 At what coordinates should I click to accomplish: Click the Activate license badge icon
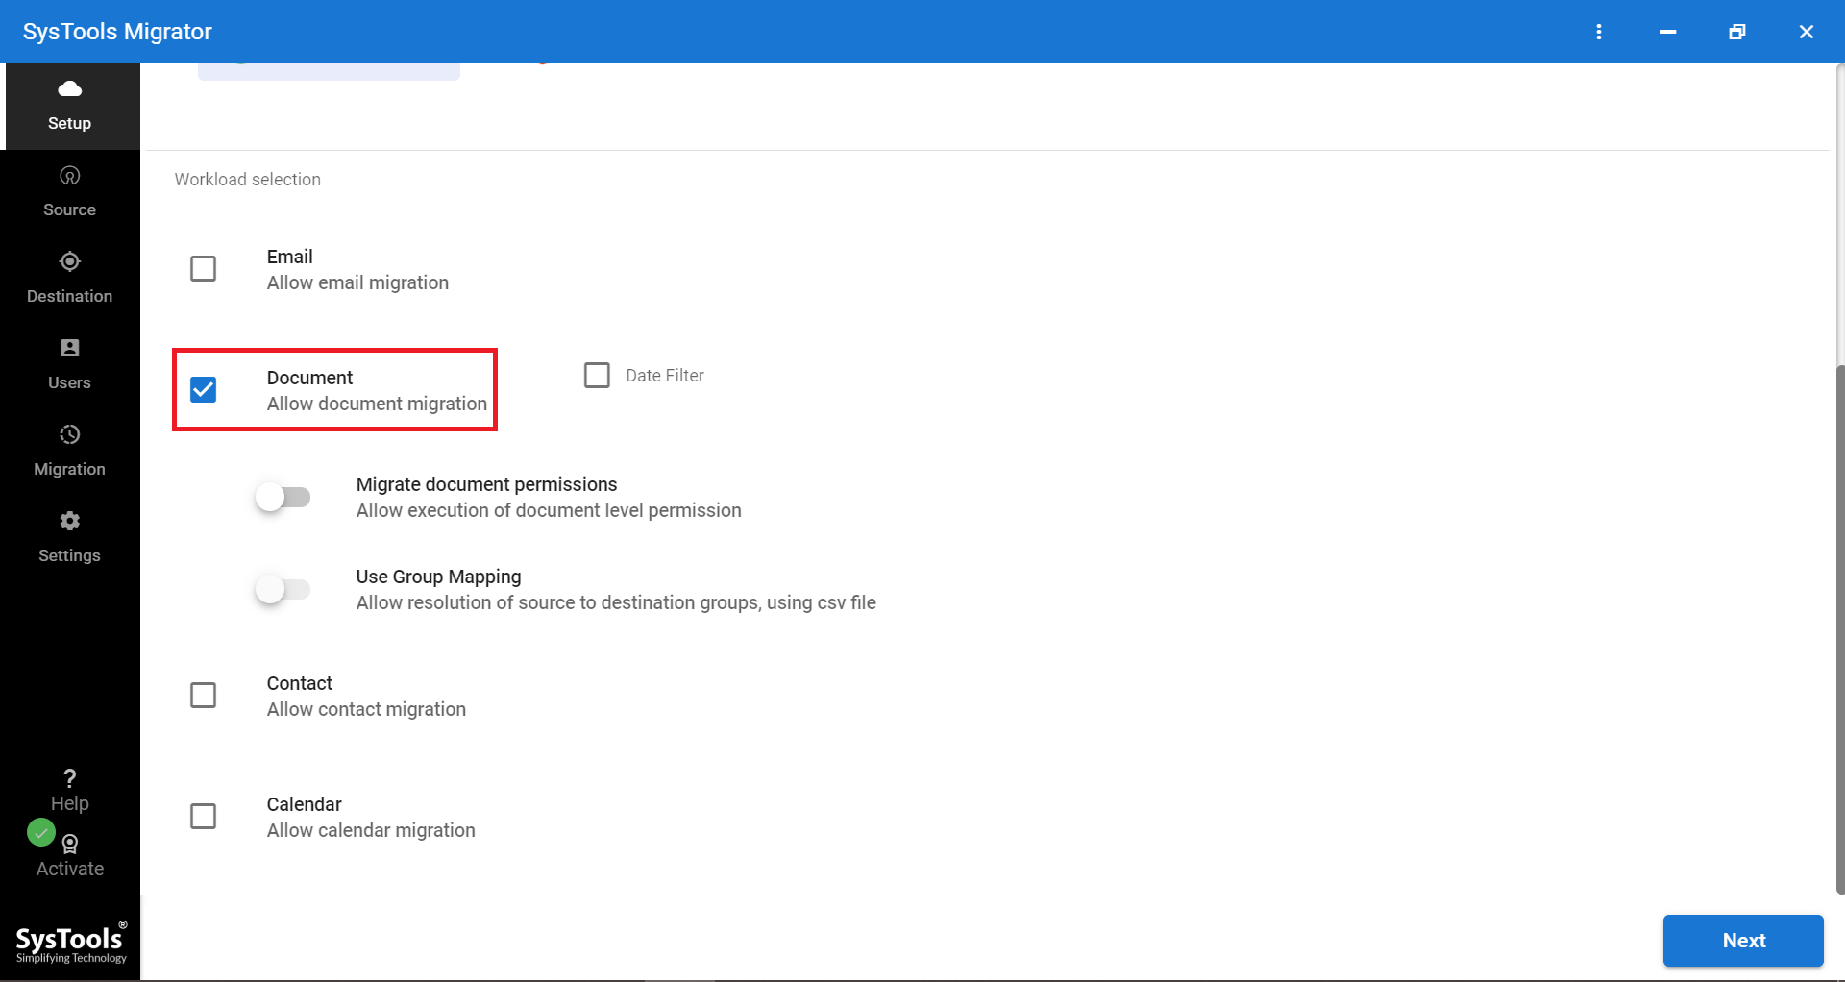coord(70,845)
